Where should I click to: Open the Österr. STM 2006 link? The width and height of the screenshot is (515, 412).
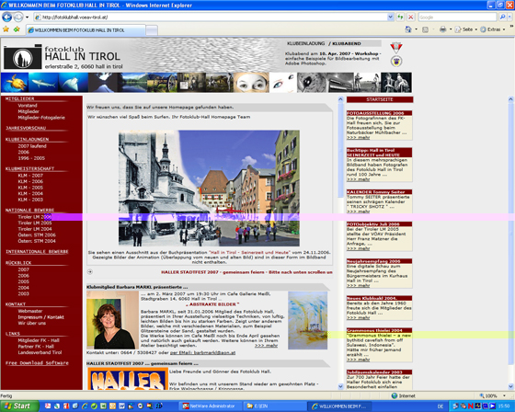[x=37, y=235]
